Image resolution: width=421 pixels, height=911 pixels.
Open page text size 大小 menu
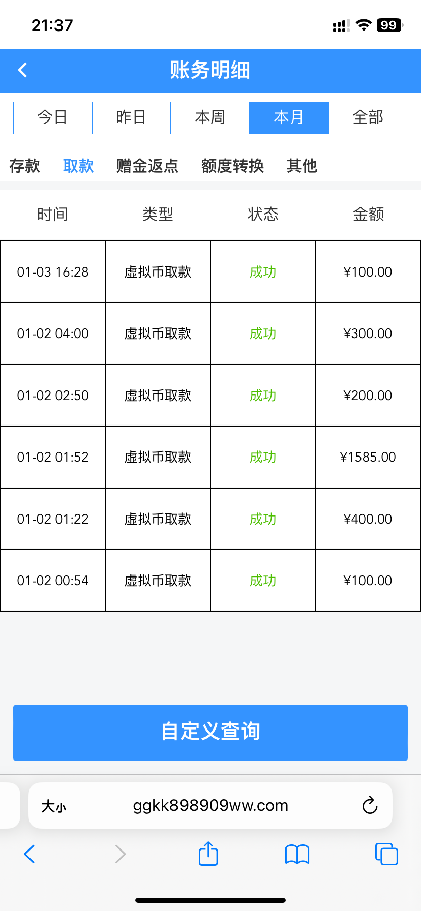point(53,806)
